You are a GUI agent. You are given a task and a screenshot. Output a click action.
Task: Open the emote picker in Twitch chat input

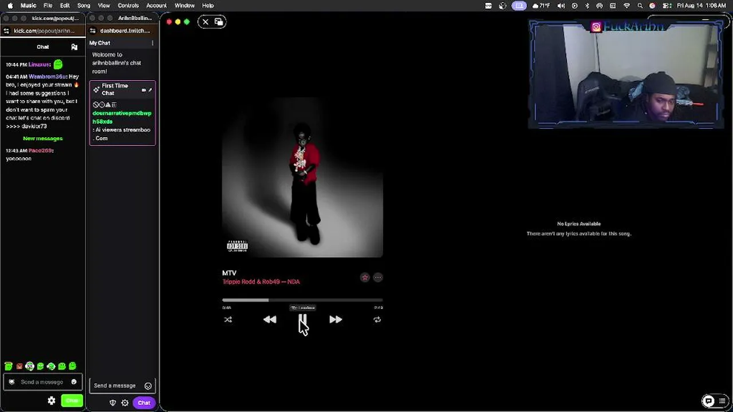point(148,386)
